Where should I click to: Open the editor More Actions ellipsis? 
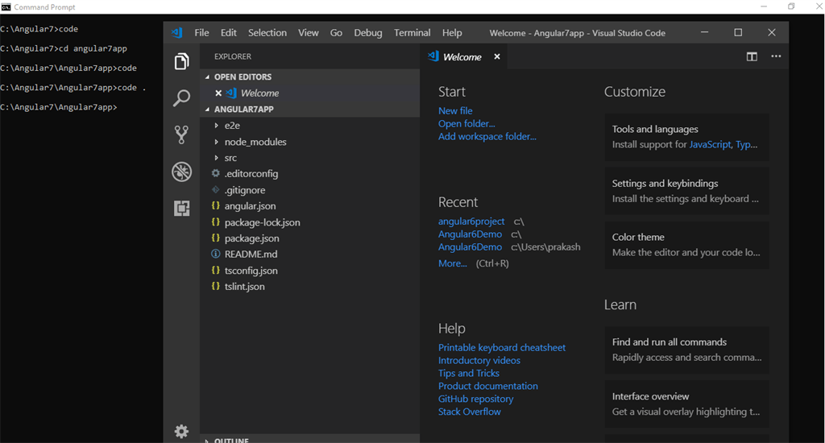[x=776, y=56]
